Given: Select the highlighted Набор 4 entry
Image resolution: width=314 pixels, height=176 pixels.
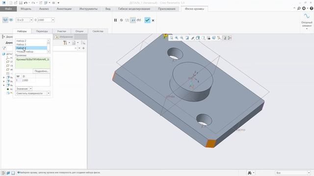Looking at the screenshot, I should (31, 48).
